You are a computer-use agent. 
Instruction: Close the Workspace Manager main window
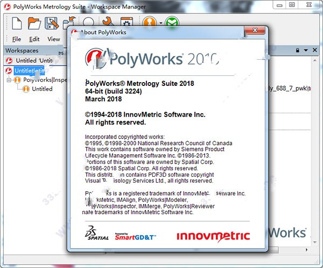(x=309, y=5)
